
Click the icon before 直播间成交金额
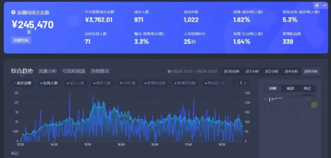[x=13, y=12]
